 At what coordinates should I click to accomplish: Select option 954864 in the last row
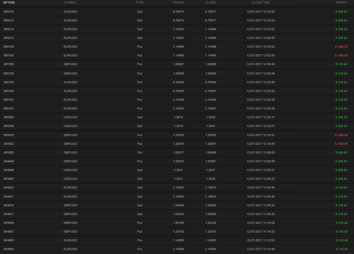coord(9,249)
